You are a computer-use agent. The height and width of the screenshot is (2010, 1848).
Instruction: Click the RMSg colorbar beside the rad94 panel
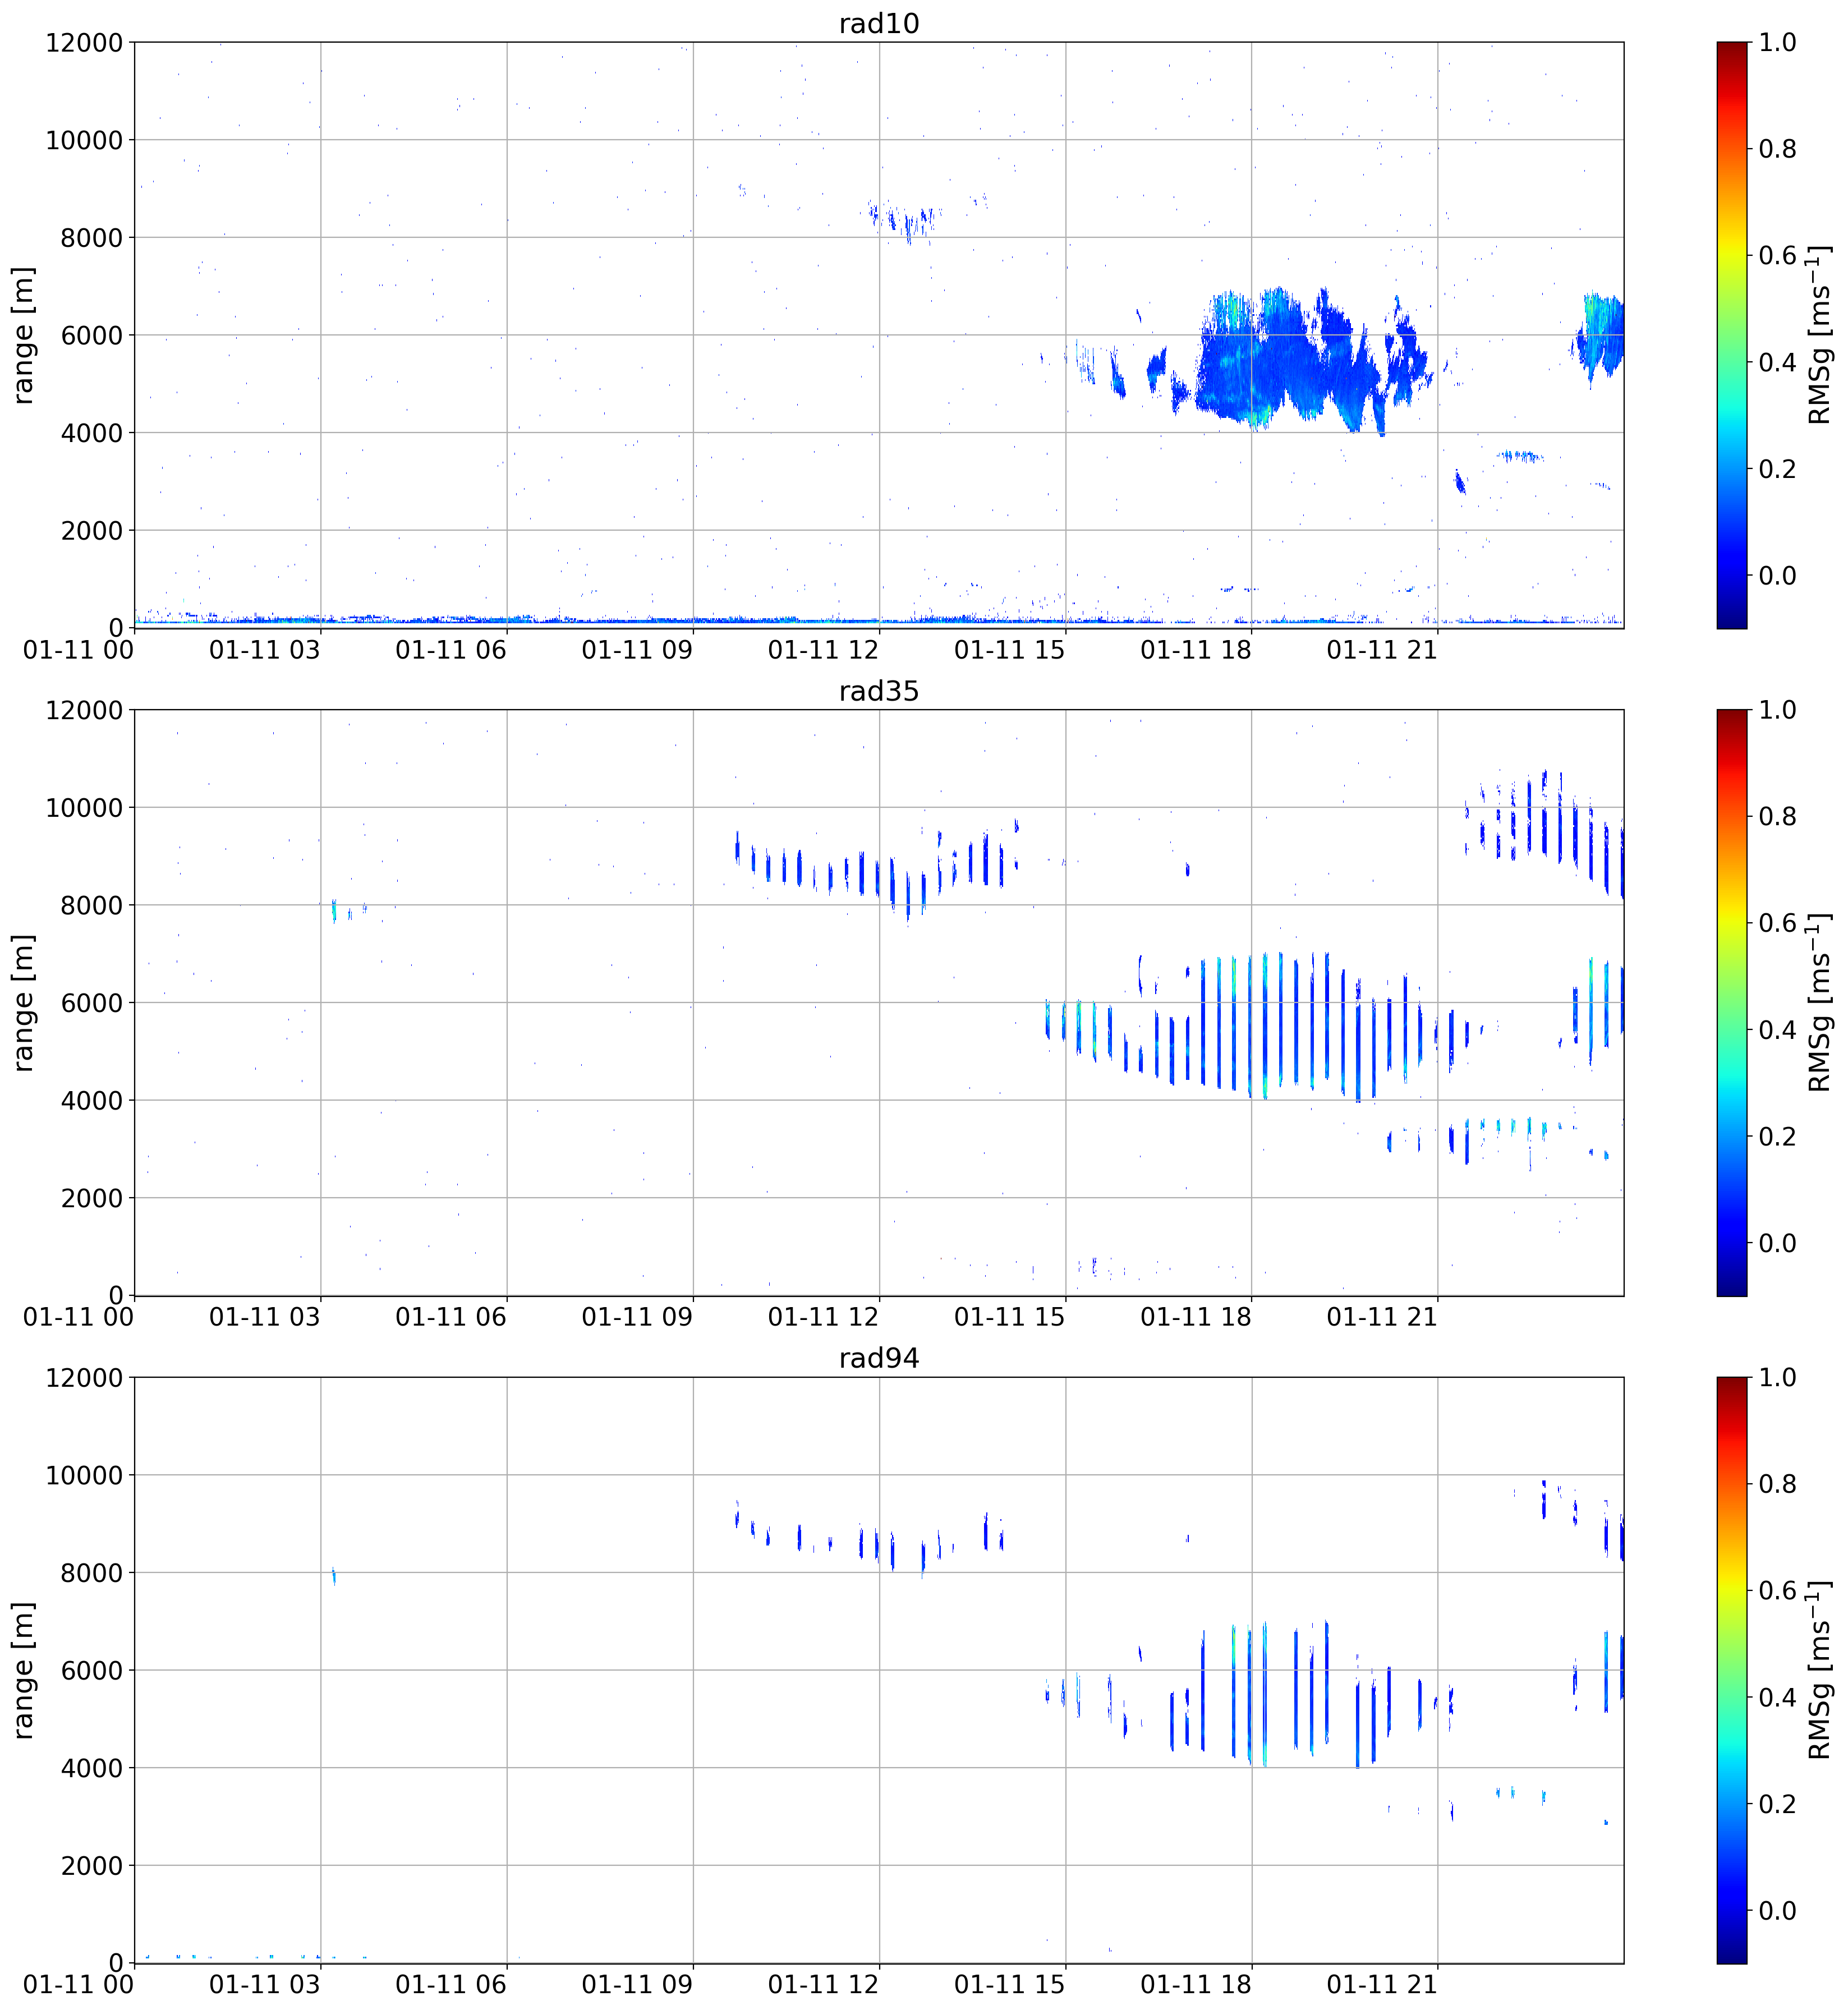coord(1732,1671)
